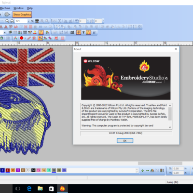
Task: Click OK in the About dialog
Action: click(125, 141)
